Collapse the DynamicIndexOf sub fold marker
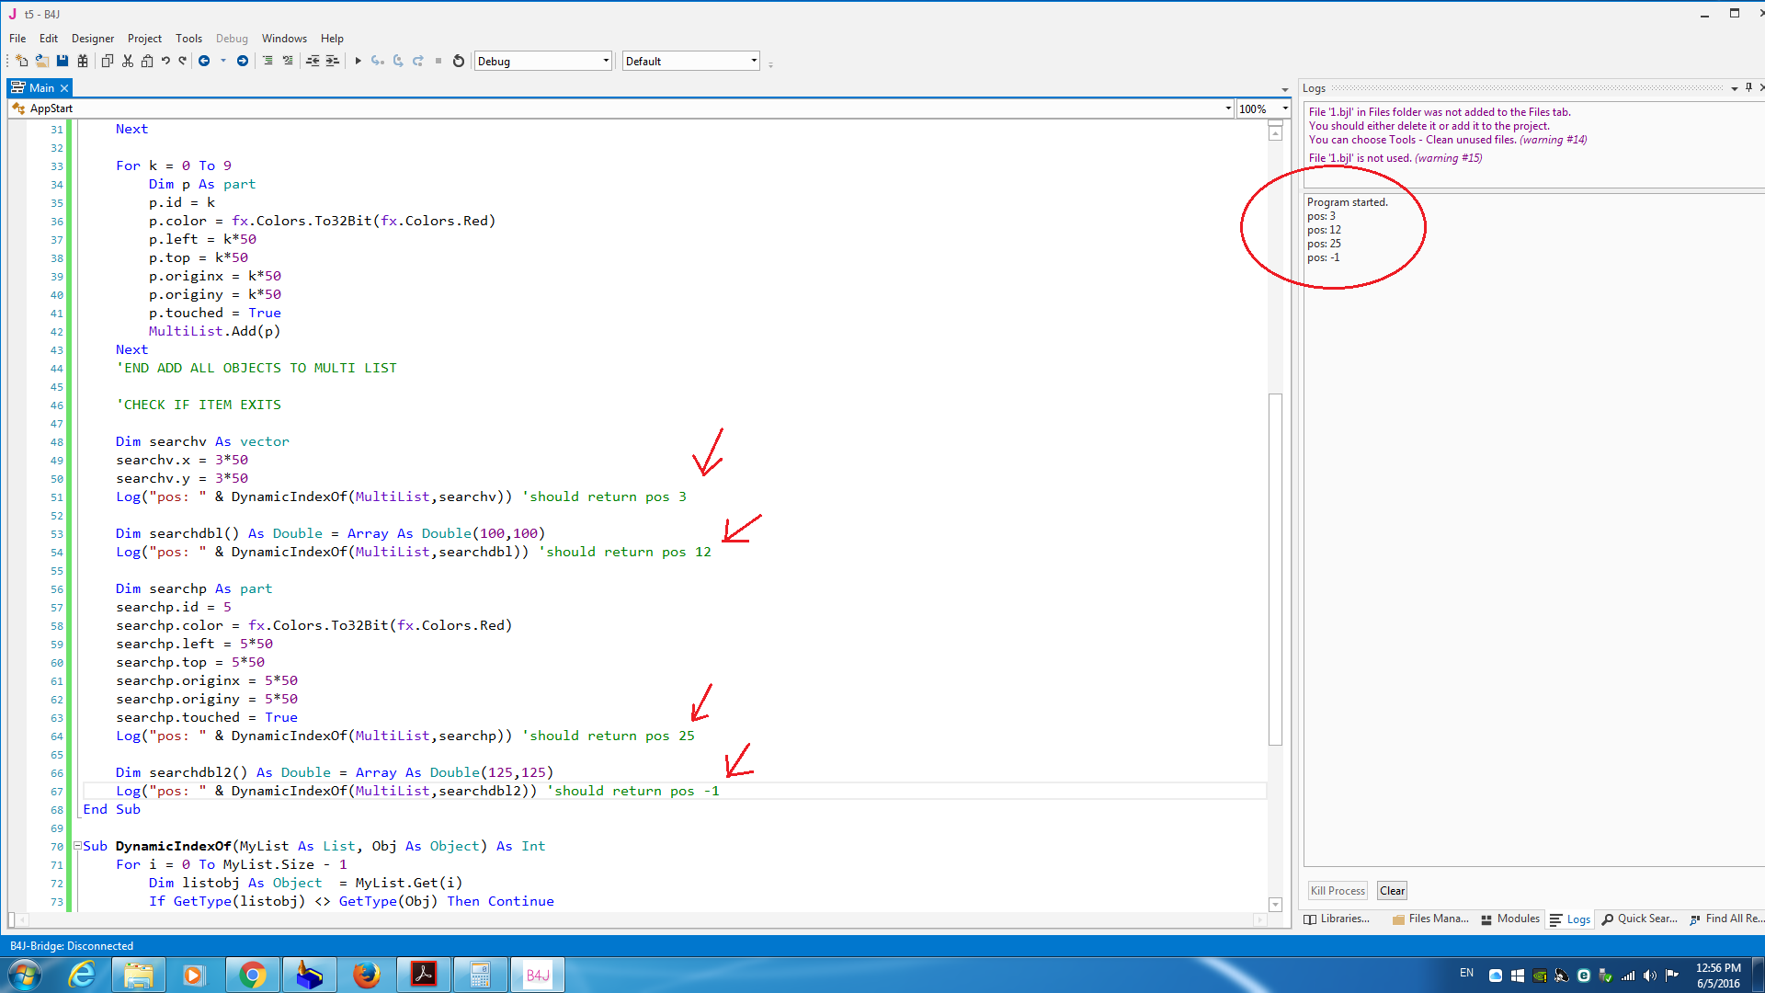This screenshot has width=1765, height=993. pyautogui.click(x=77, y=846)
